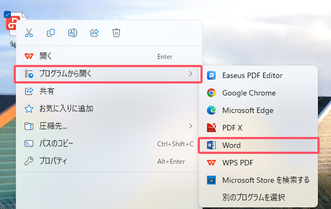Open with Easeus PDF Editor
The width and height of the screenshot is (331, 209).
258,75
